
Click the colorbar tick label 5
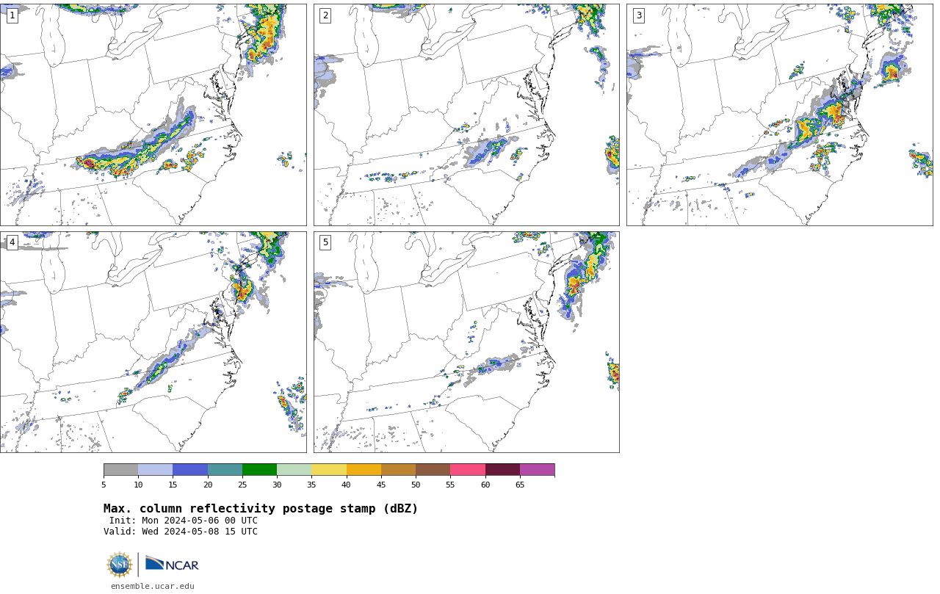(104, 485)
